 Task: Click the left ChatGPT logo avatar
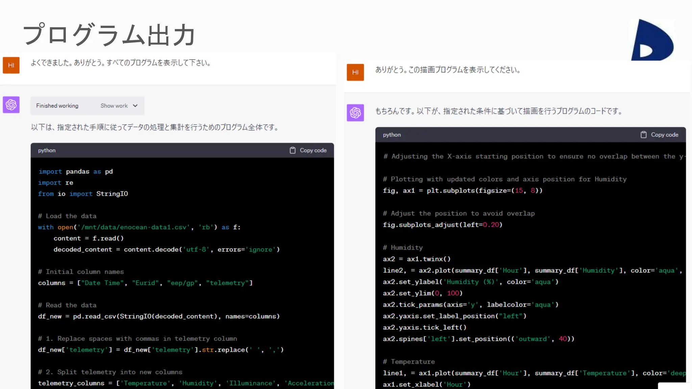pos(11,105)
